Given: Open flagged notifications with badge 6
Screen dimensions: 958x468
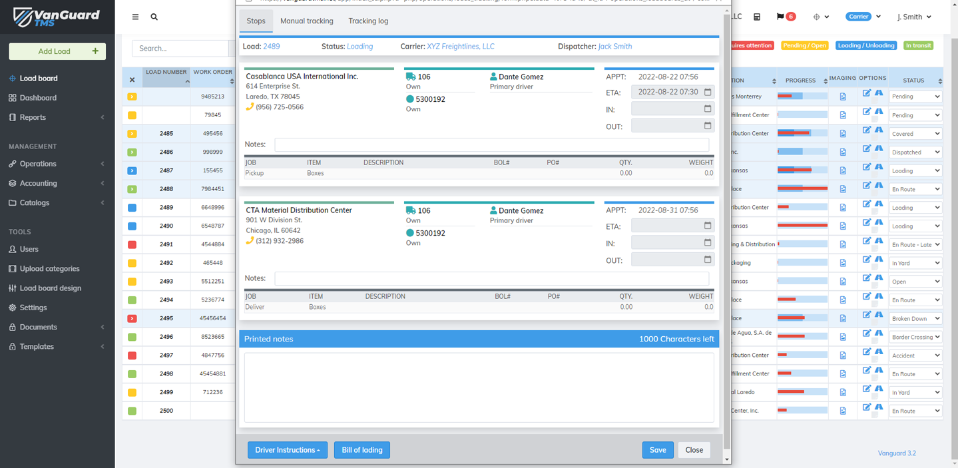Looking at the screenshot, I should click(x=786, y=17).
